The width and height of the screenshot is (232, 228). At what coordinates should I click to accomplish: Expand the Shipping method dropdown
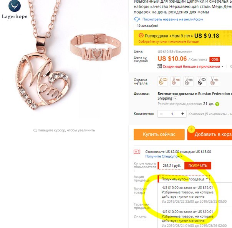click(175, 98)
